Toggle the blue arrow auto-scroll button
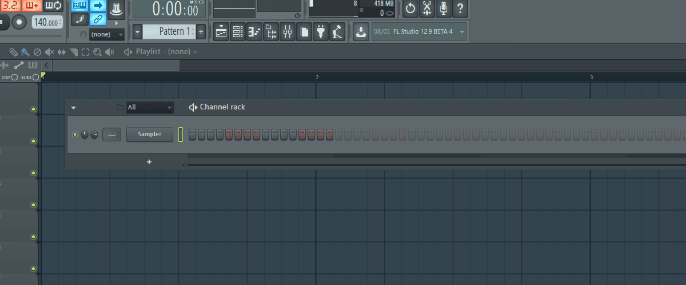Screen dimensions: 686x285 pyautogui.click(x=98, y=6)
